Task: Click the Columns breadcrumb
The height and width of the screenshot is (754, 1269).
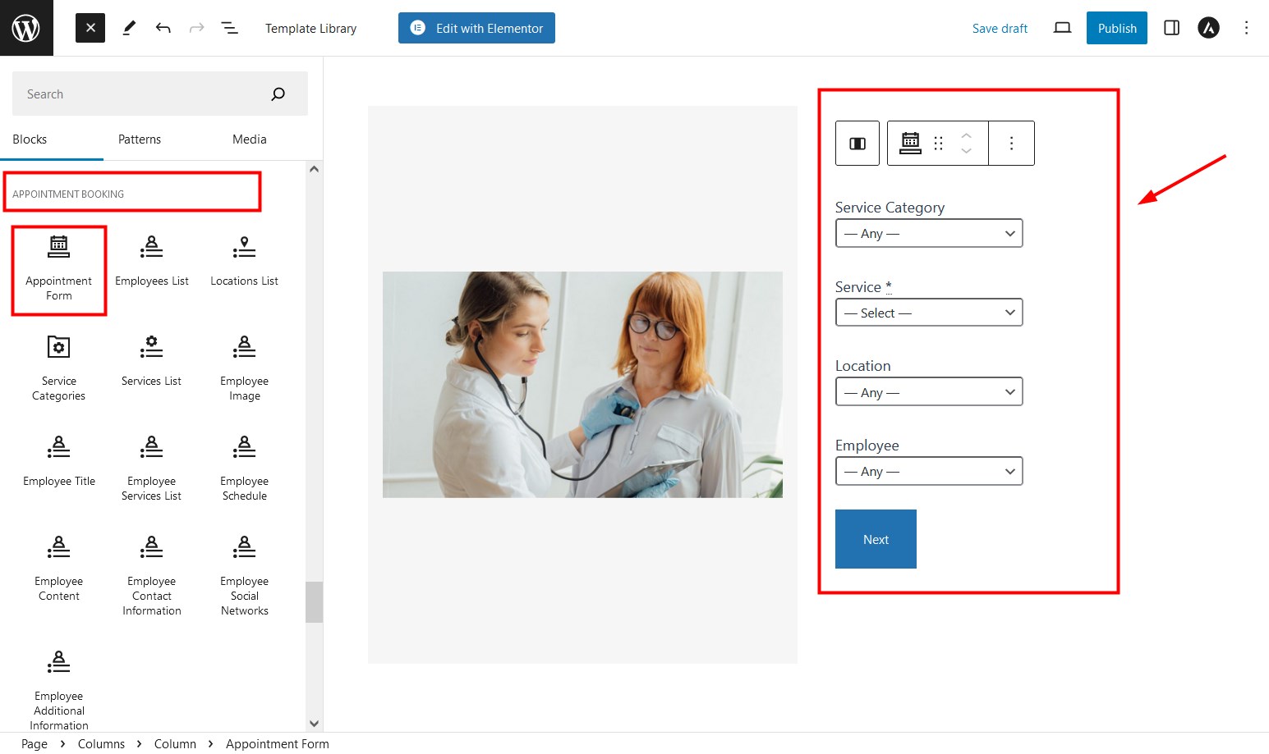Action: [101, 743]
